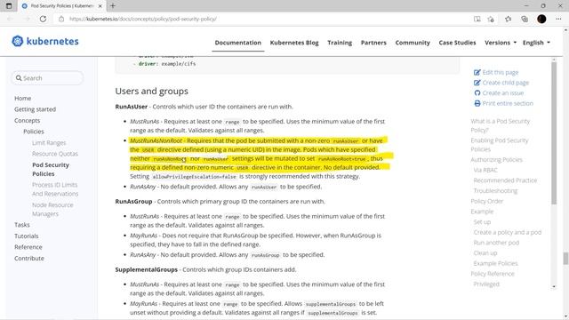Viewport: 569px width, 320px height.
Task: Select Pod Security Policies in sidebar
Action: tap(51, 169)
